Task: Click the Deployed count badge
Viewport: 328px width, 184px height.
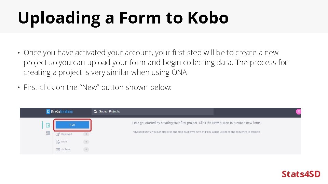Action: 86,134
